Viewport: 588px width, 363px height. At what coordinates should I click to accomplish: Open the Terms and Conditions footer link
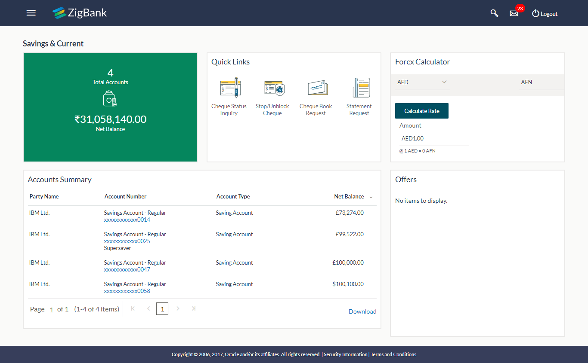coord(393,354)
